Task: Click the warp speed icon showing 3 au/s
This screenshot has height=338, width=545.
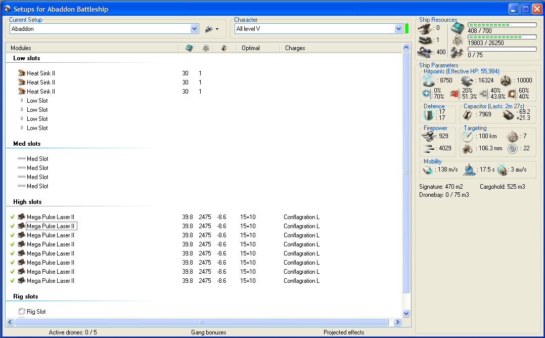Action: 502,170
